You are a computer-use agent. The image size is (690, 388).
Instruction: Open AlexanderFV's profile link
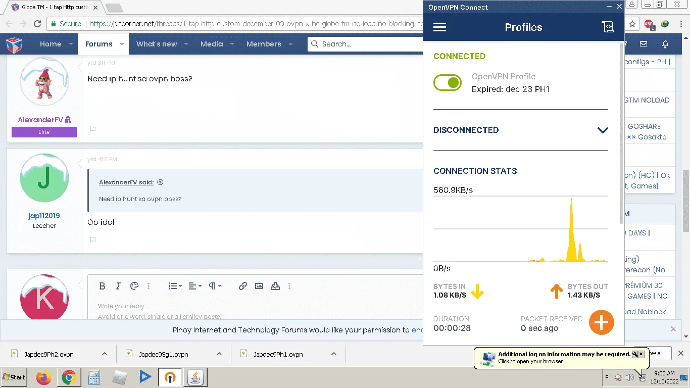[40, 120]
